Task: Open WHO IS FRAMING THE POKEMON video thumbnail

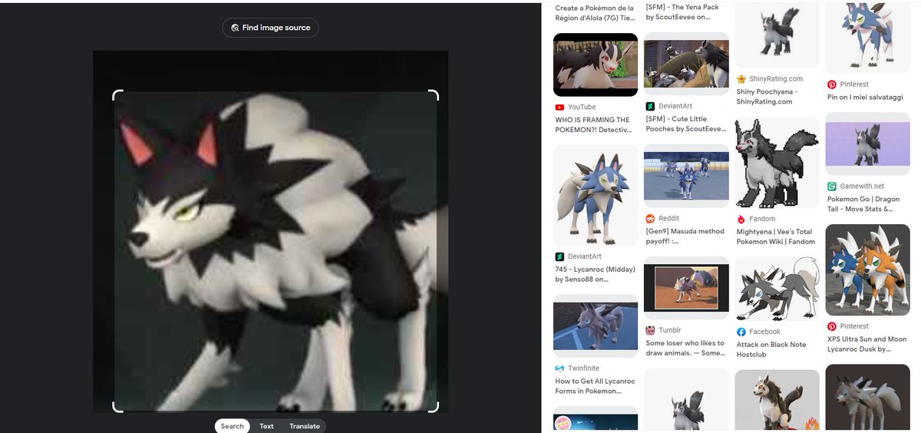Action: (x=596, y=65)
